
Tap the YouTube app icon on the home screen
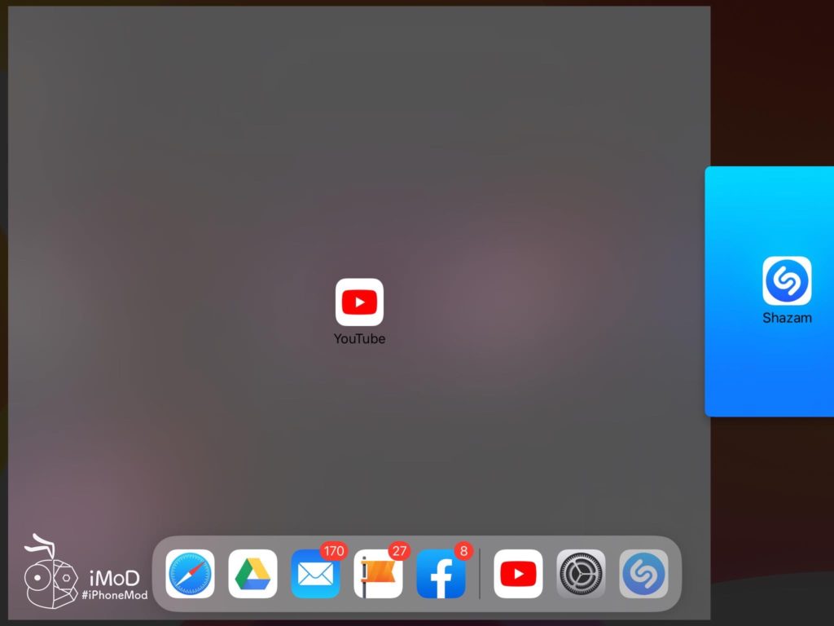tap(359, 302)
